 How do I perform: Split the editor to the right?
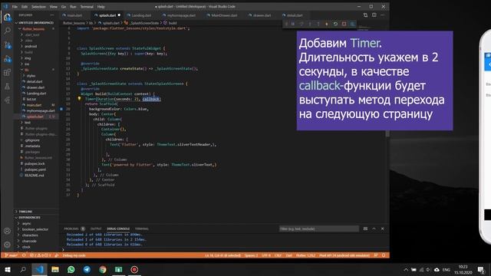374,15
